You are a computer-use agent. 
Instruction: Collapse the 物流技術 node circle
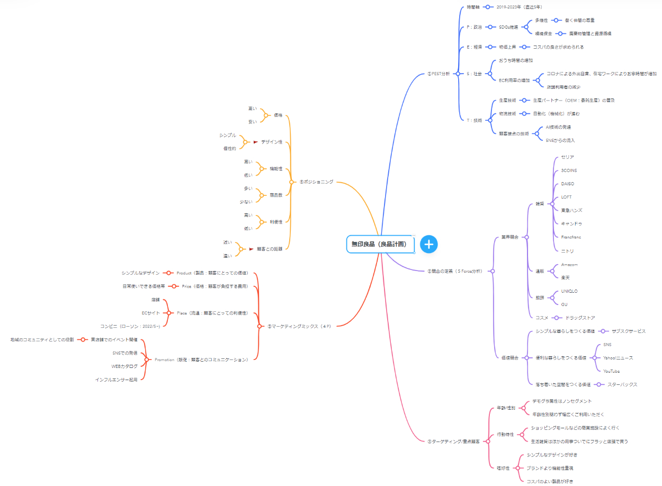[x=525, y=113]
